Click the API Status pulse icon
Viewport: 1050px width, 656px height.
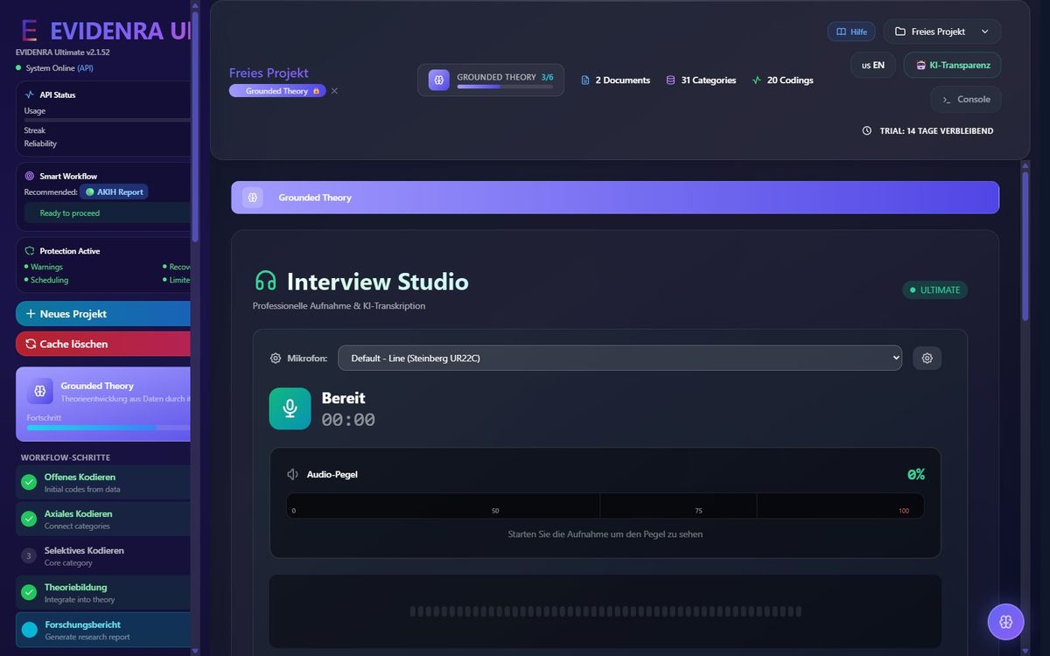(x=30, y=94)
